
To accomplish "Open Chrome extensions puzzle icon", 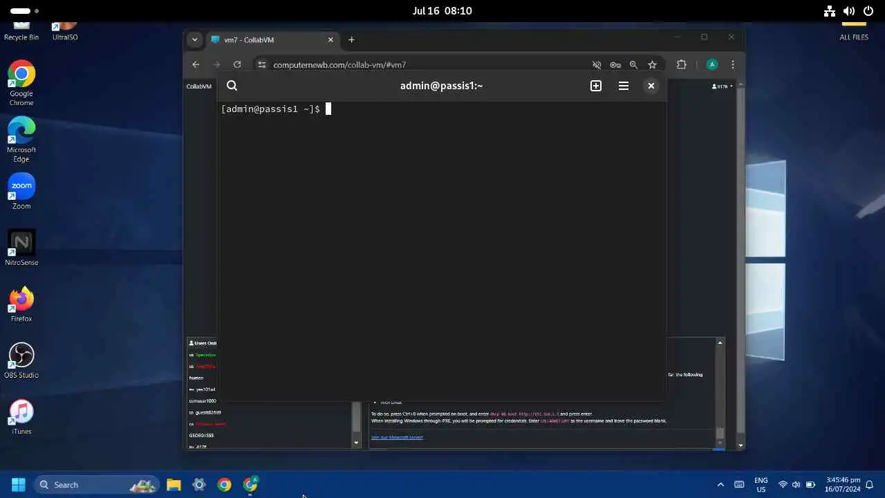I will [682, 64].
